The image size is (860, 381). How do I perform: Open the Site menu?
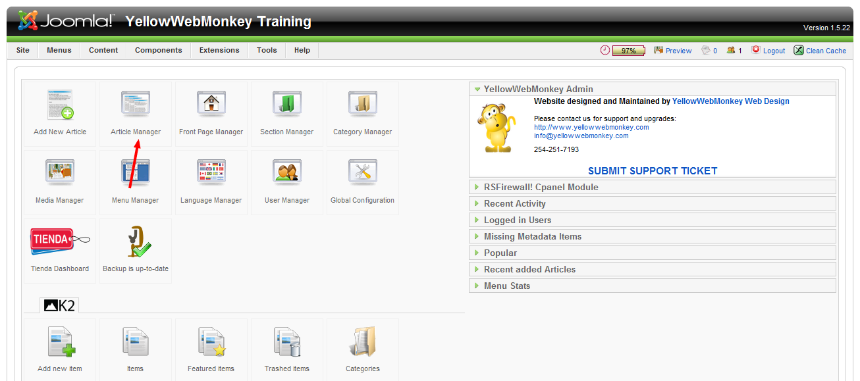(23, 50)
